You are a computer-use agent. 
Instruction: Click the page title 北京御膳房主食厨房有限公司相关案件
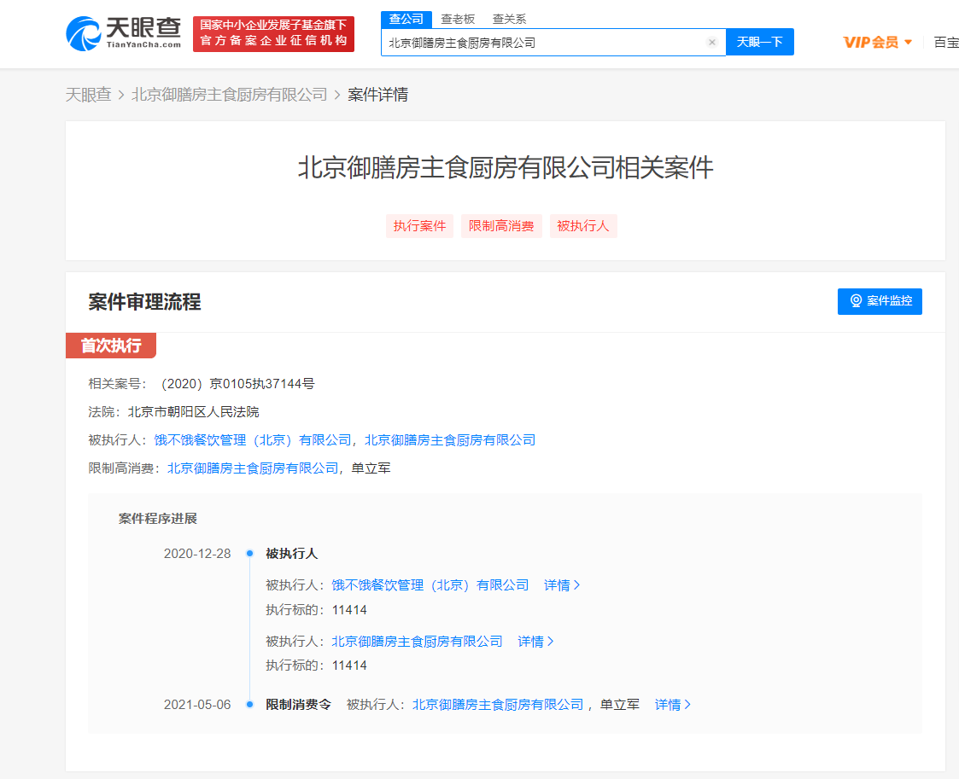pos(506,167)
